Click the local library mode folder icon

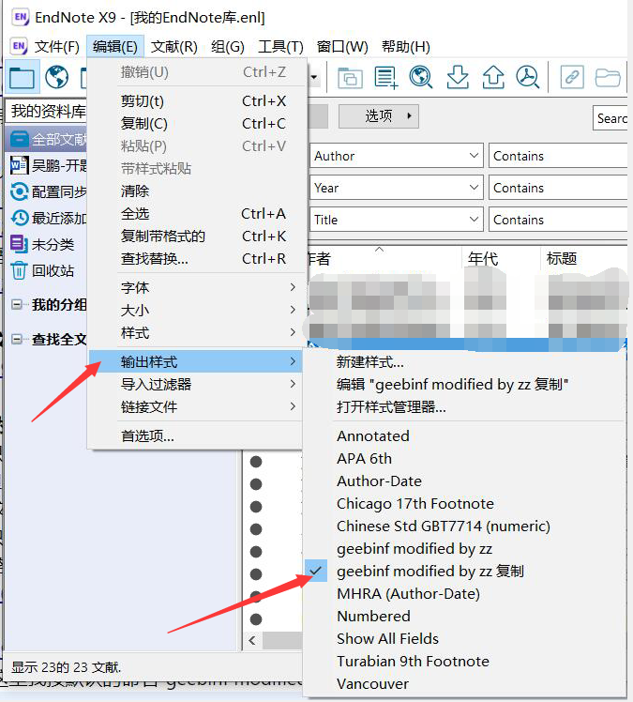click(21, 77)
